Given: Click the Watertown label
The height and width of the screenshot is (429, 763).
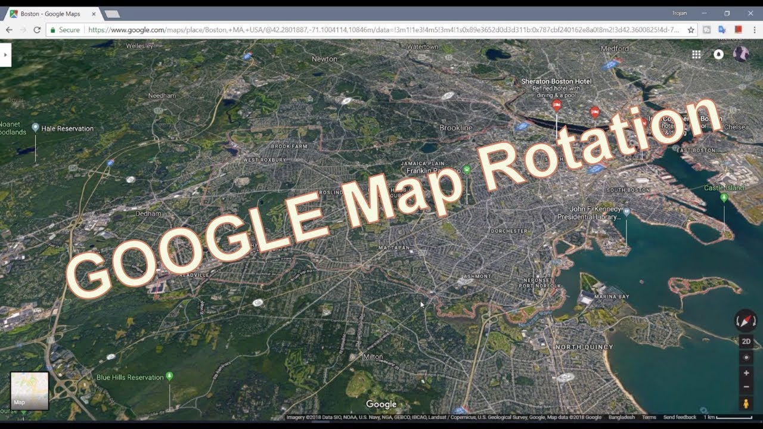Looking at the screenshot, I should point(423,46).
